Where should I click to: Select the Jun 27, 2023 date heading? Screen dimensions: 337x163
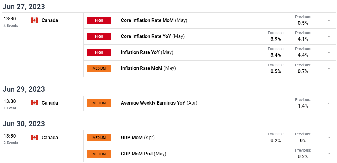coord(24,6)
